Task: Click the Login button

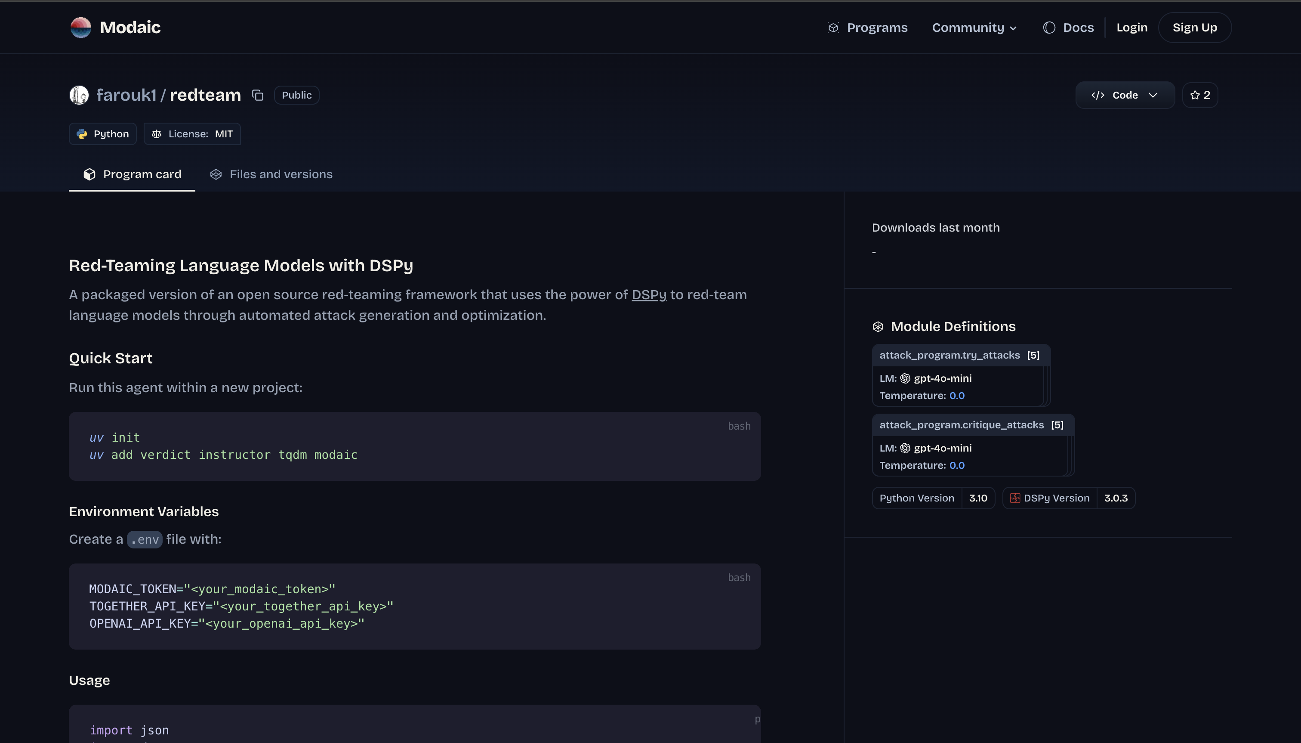Action: point(1131,27)
